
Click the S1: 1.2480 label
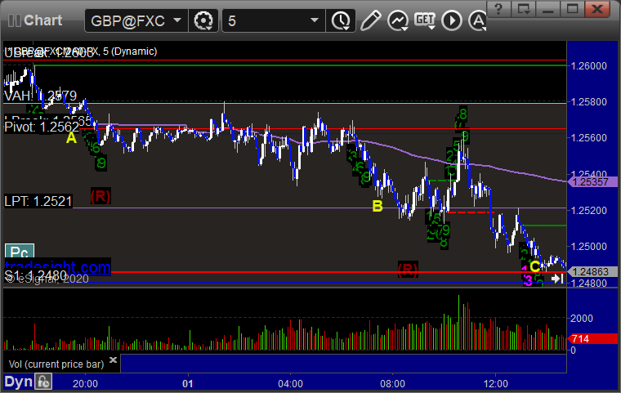[36, 275]
